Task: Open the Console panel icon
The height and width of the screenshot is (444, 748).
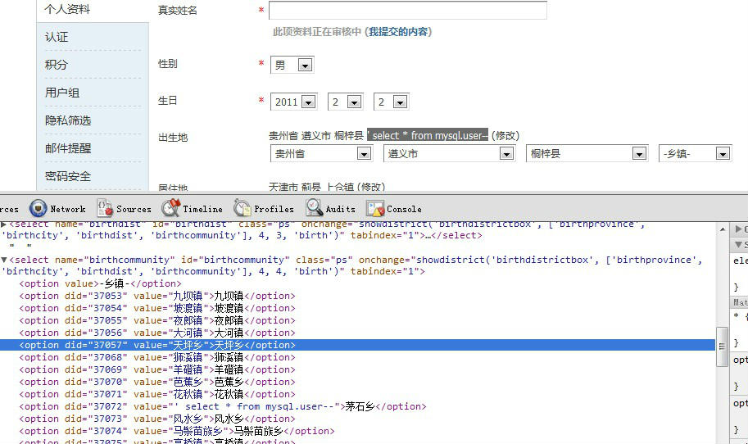Action: [375, 208]
